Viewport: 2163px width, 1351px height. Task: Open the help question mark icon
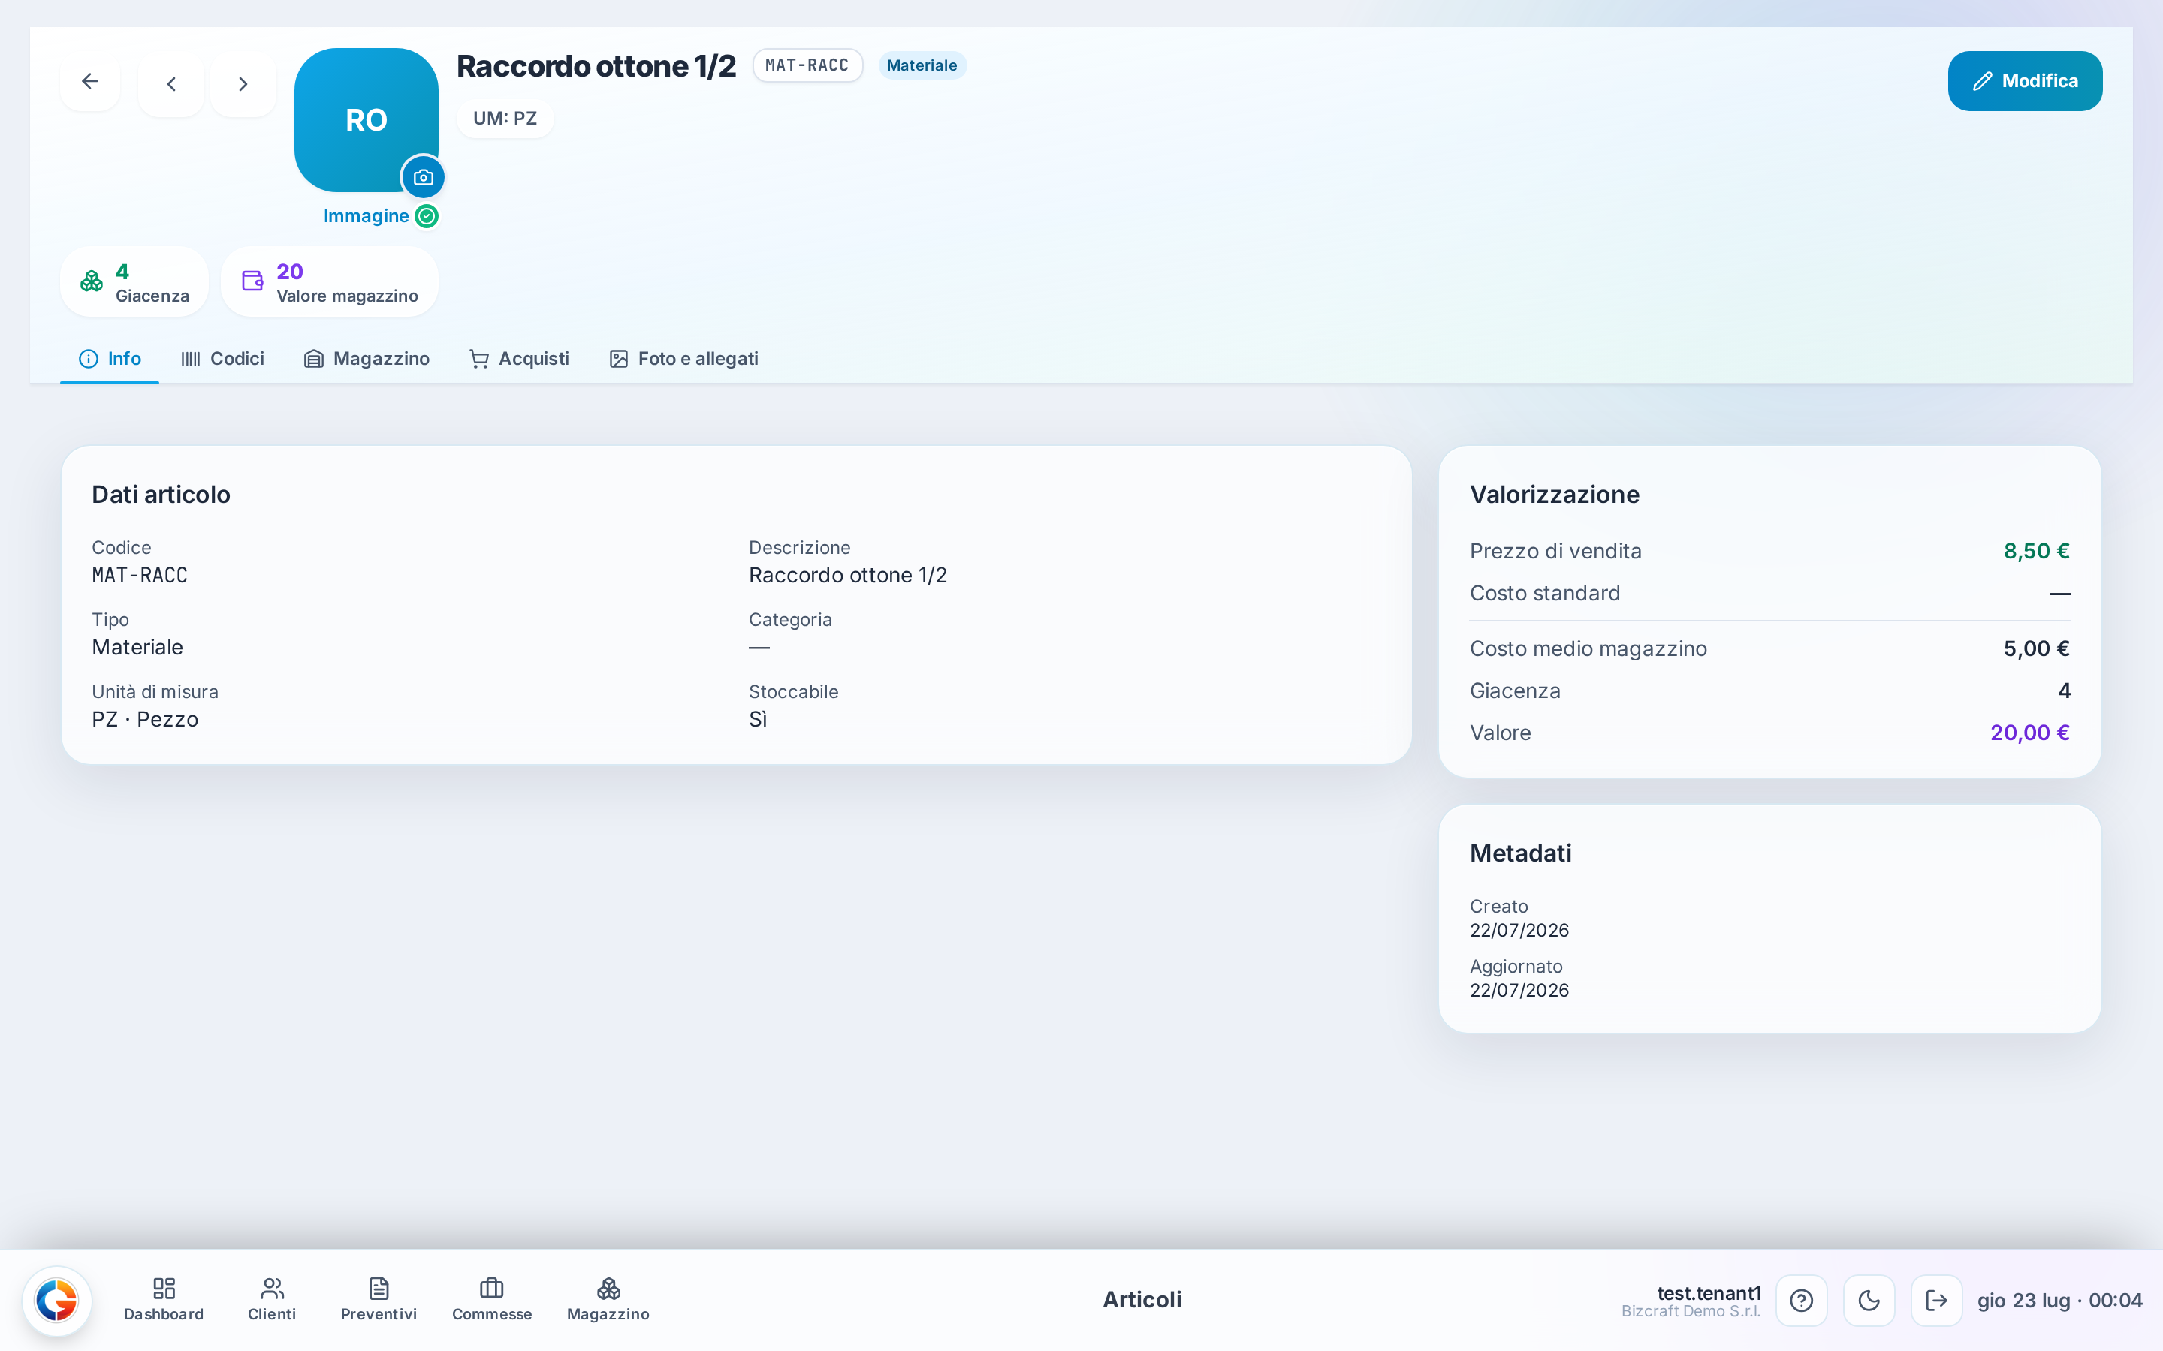click(x=1801, y=1300)
